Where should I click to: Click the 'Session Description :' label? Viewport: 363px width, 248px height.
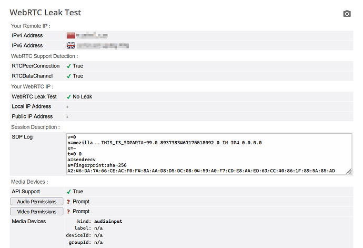(35, 127)
